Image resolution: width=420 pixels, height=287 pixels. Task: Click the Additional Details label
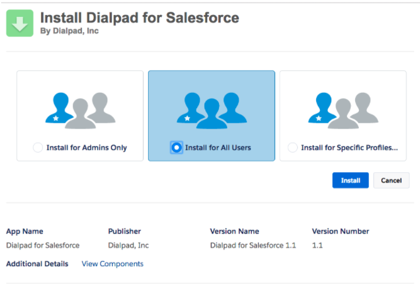click(x=37, y=264)
